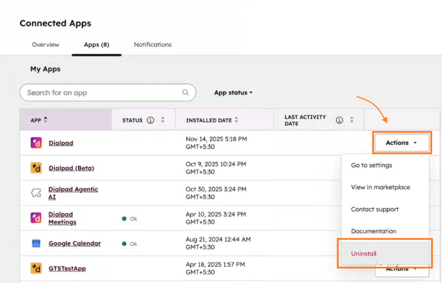
Task: Open the App status filter dropdown
Action: [x=233, y=93]
